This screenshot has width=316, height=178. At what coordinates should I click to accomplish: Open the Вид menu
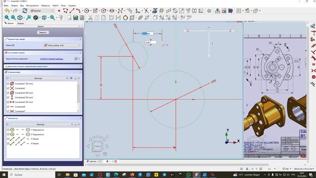click(x=22, y=5)
